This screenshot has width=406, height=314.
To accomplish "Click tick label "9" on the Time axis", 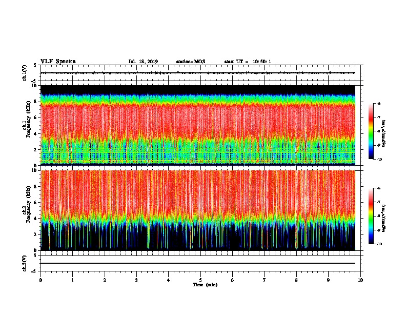I will pyautogui.click(x=328, y=280).
